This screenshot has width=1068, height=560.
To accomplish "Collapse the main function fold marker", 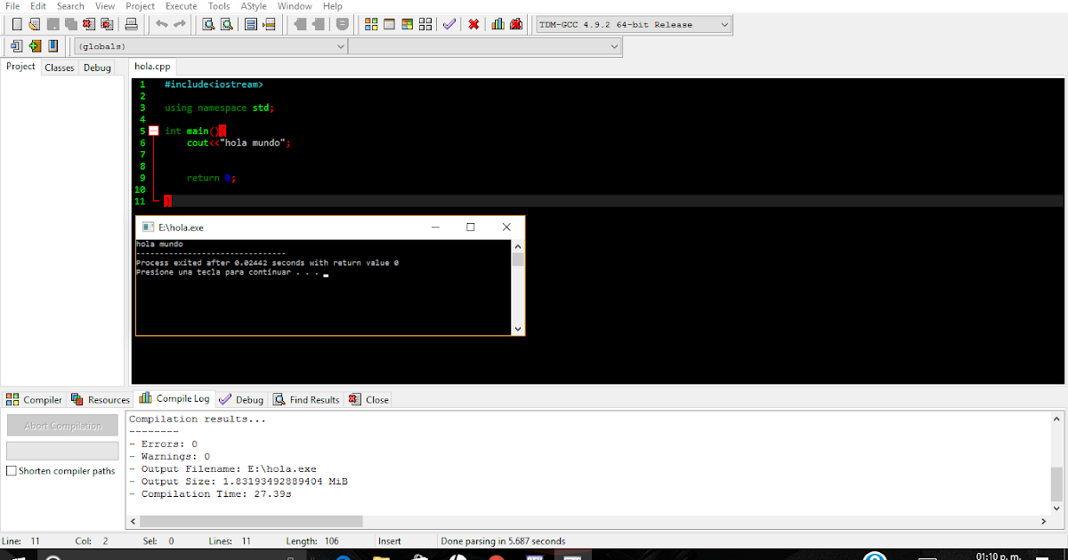I will tap(152, 130).
